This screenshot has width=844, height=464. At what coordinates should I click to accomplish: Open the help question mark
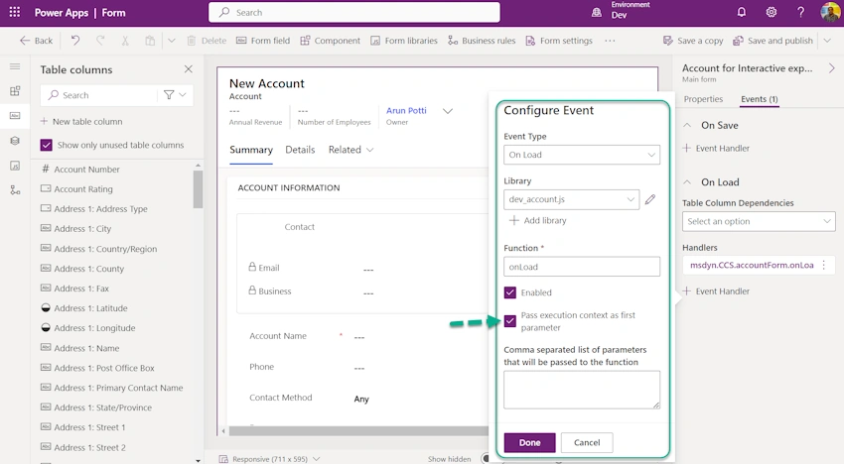pyautogui.click(x=800, y=12)
